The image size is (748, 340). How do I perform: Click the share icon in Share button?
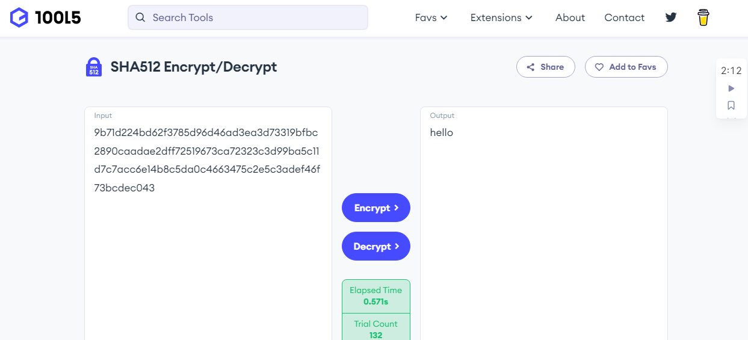(x=531, y=67)
